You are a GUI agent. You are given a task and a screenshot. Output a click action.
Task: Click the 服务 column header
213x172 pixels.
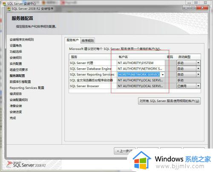point(93,57)
